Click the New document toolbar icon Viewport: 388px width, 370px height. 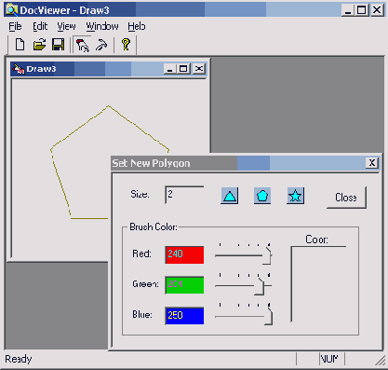point(20,45)
